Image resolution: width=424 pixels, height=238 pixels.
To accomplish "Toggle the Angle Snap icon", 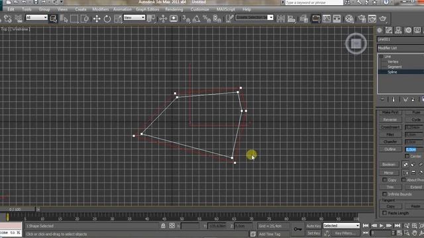I will tap(197, 19).
